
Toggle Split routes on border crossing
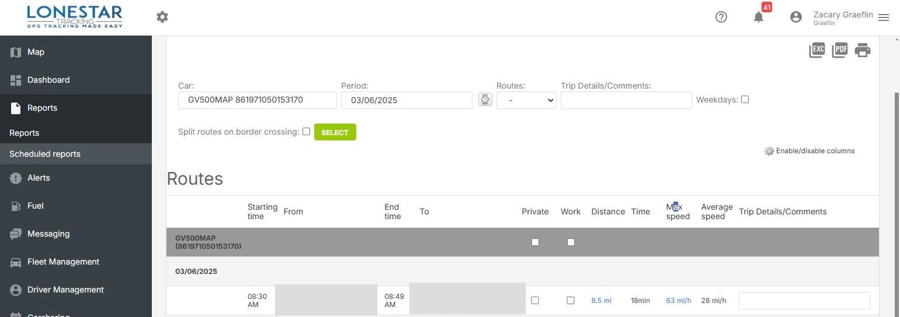point(306,132)
